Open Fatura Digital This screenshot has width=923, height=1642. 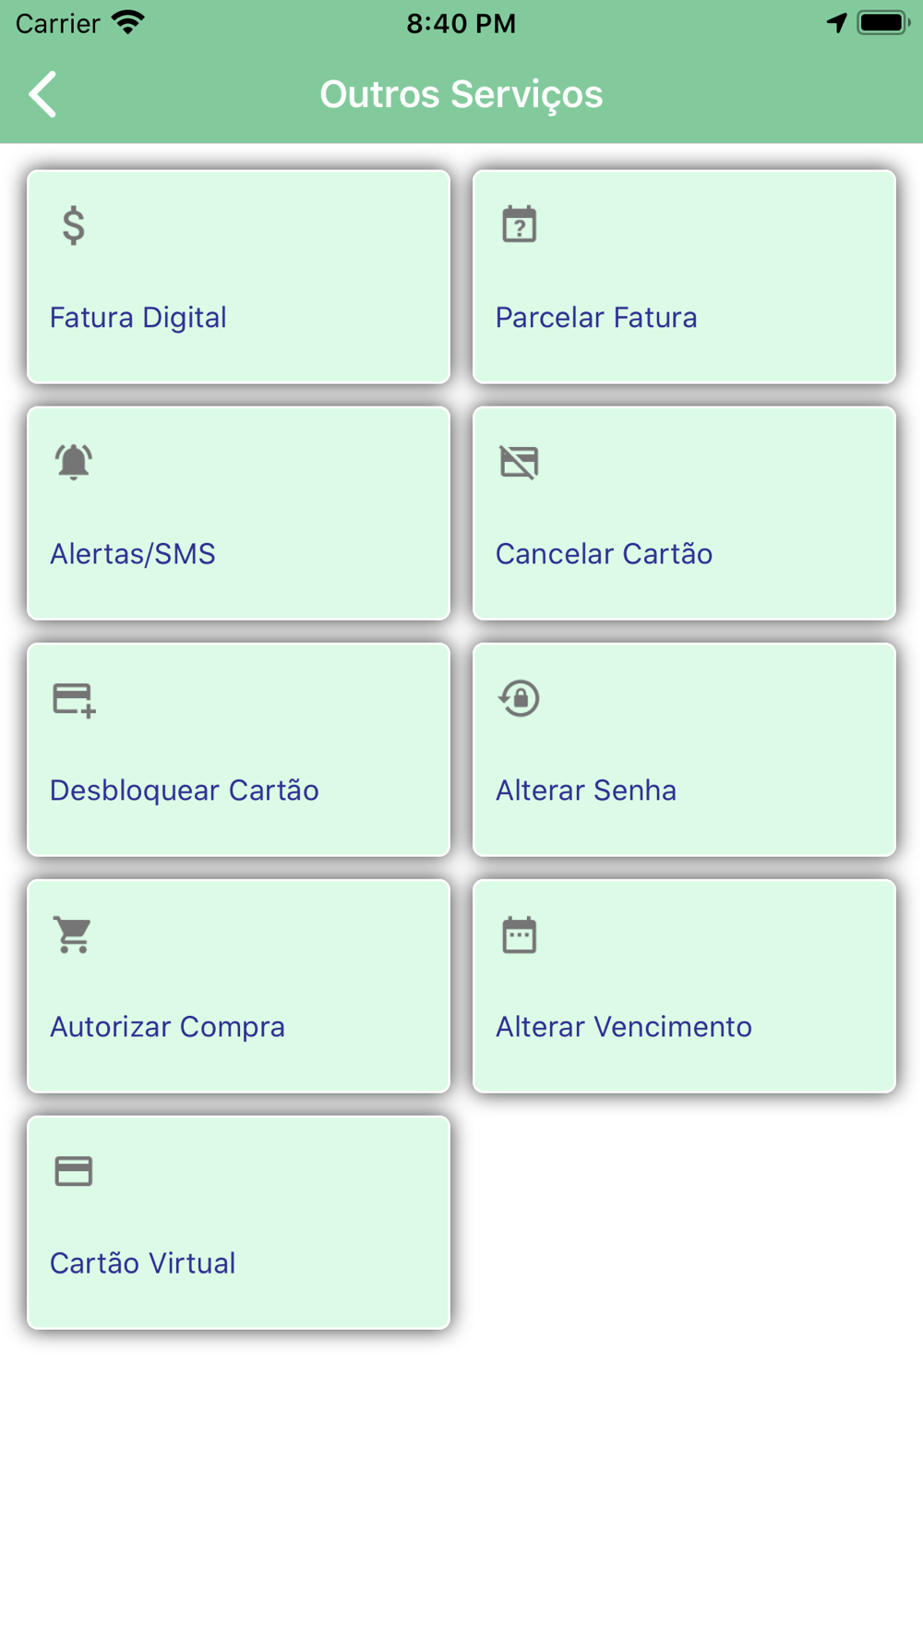pyautogui.click(x=239, y=277)
